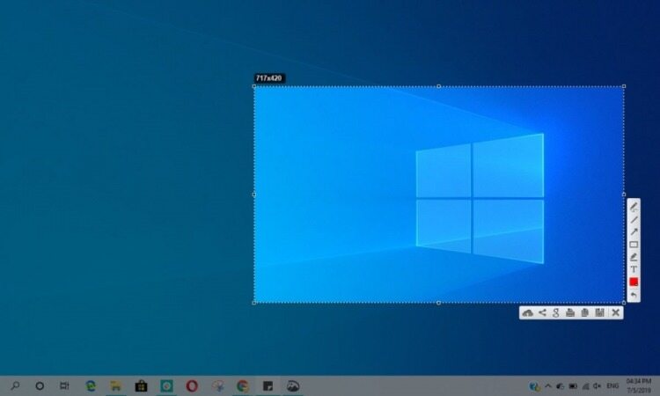This screenshot has height=396, width=660.
Task: Open the teal square app in taskbar
Action: tap(166, 386)
